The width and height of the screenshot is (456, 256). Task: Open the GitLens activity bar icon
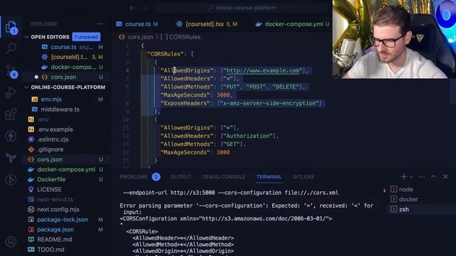pos(11,180)
